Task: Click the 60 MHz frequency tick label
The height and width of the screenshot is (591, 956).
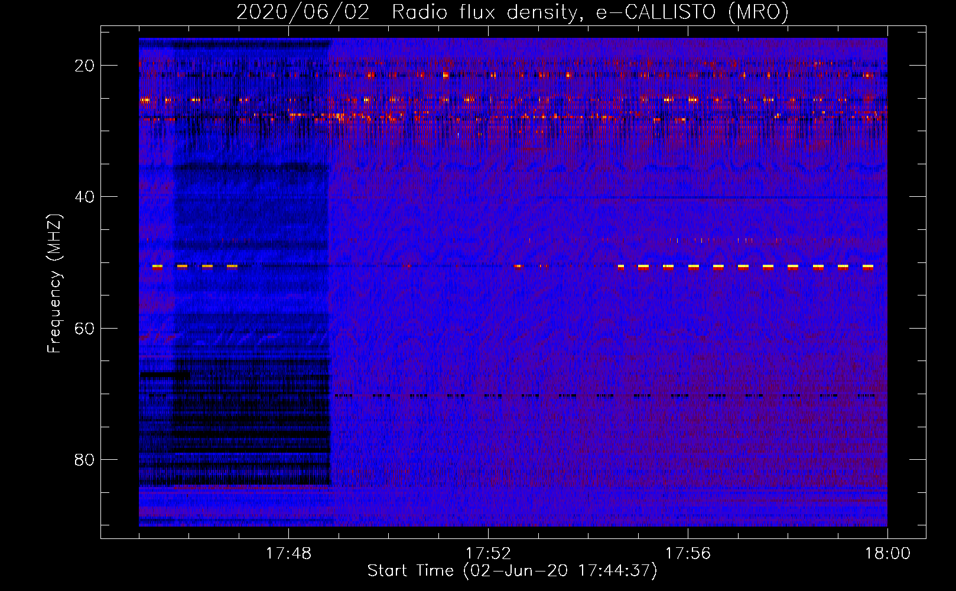Action: pyautogui.click(x=84, y=328)
